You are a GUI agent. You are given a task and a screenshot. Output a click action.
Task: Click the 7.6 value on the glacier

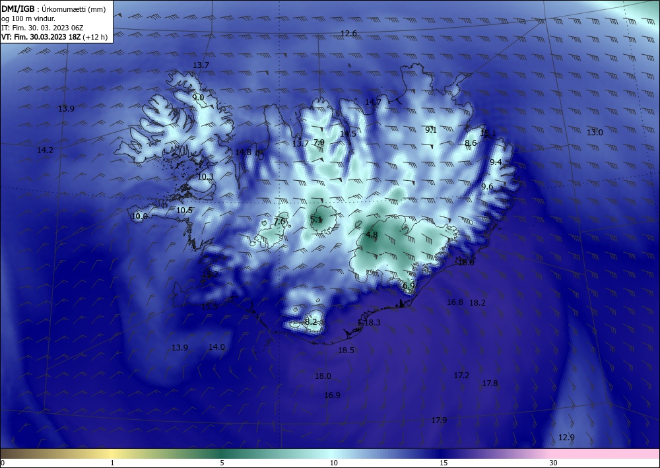(279, 221)
